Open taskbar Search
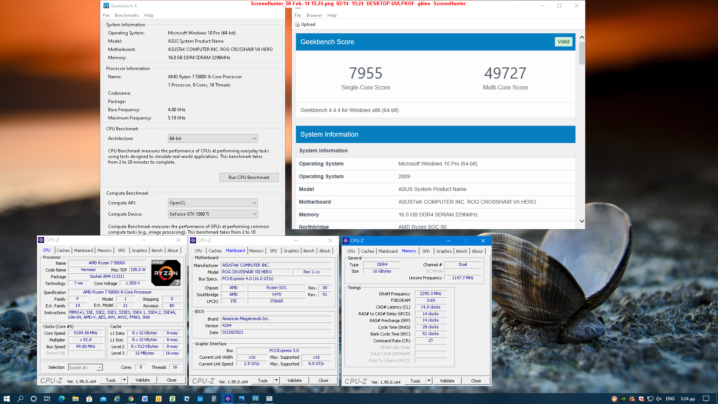This screenshot has width=718, height=404. (x=20, y=398)
